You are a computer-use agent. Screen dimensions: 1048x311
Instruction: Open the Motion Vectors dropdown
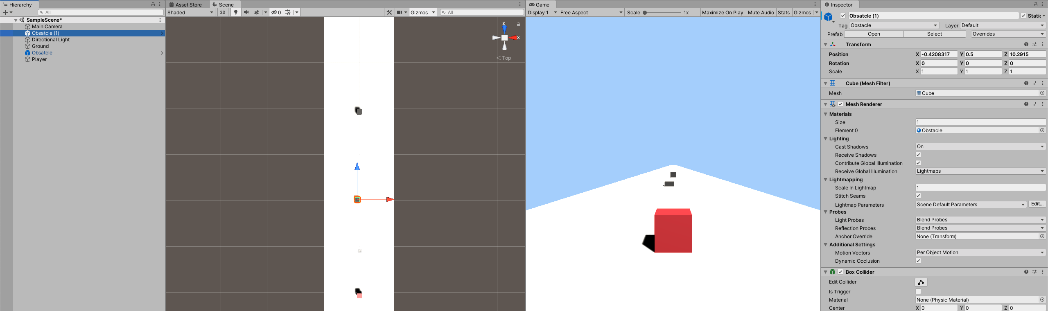[981, 252]
